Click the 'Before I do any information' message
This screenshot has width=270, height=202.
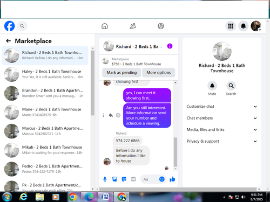coord(131,156)
